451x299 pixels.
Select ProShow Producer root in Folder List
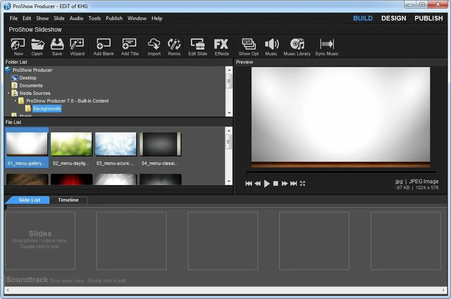tap(32, 70)
